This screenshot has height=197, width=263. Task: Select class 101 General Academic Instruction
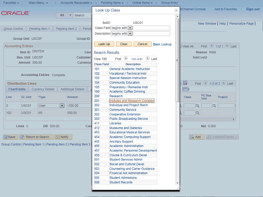(130, 69)
